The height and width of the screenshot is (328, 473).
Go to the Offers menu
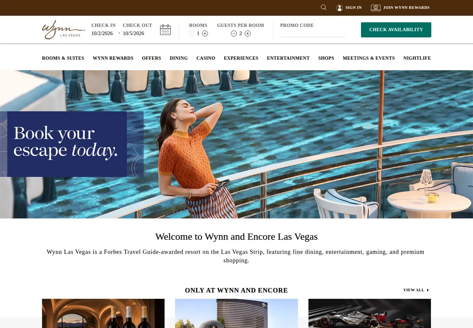(x=151, y=58)
